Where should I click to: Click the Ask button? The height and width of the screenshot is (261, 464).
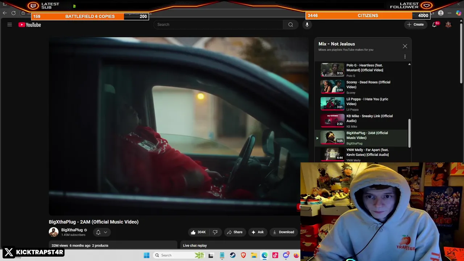coord(257,232)
